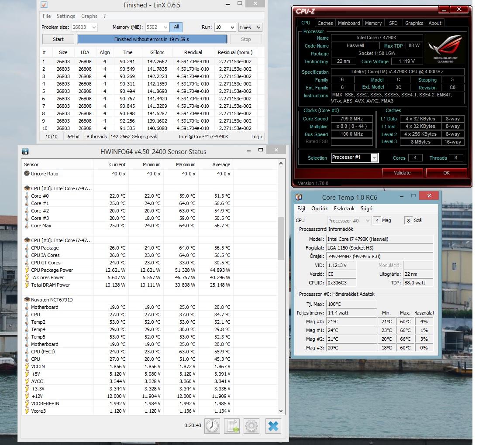Open the Memory (MiB) dropdown in LinX

click(165, 27)
